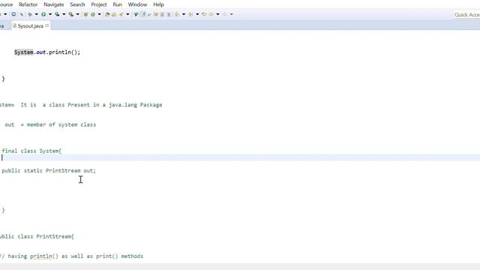Click the first icon after whitespace toggle
The width and height of the screenshot is (480, 270).
click(x=156, y=14)
